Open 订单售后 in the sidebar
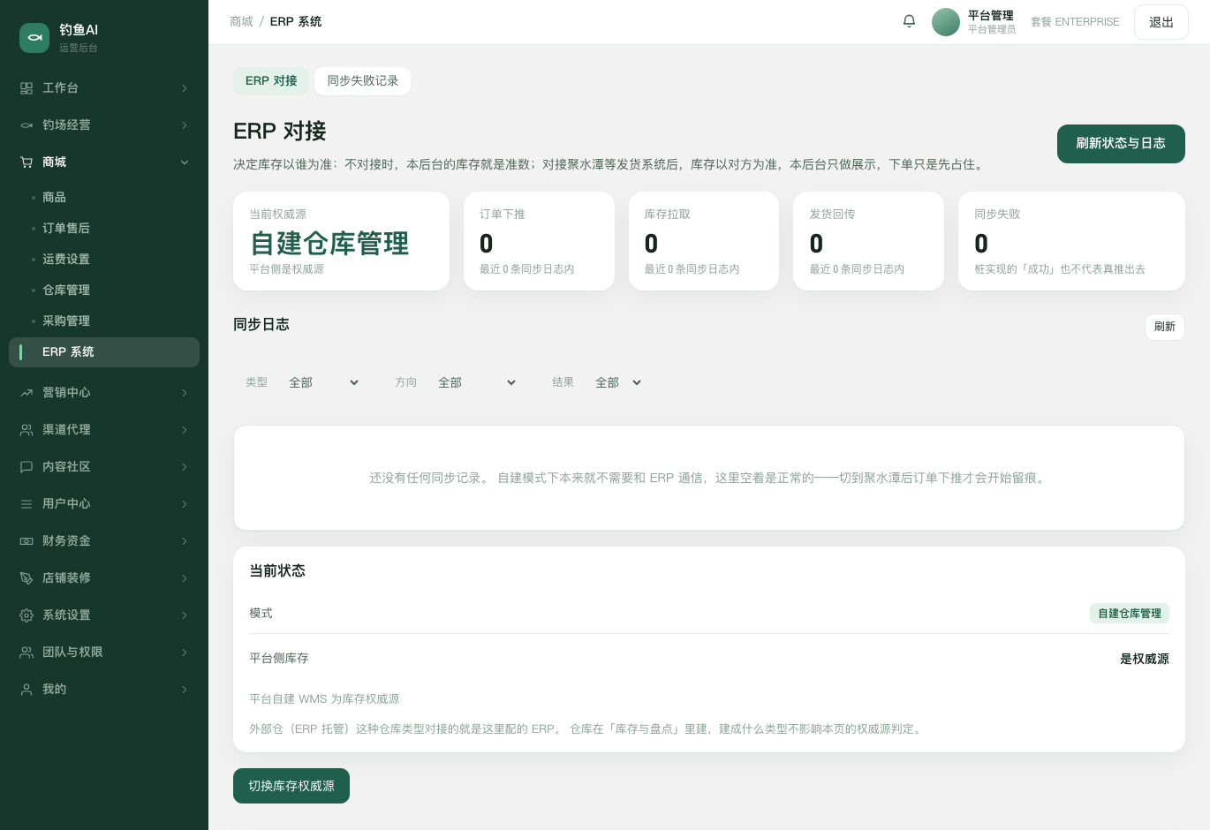 pyautogui.click(x=104, y=229)
